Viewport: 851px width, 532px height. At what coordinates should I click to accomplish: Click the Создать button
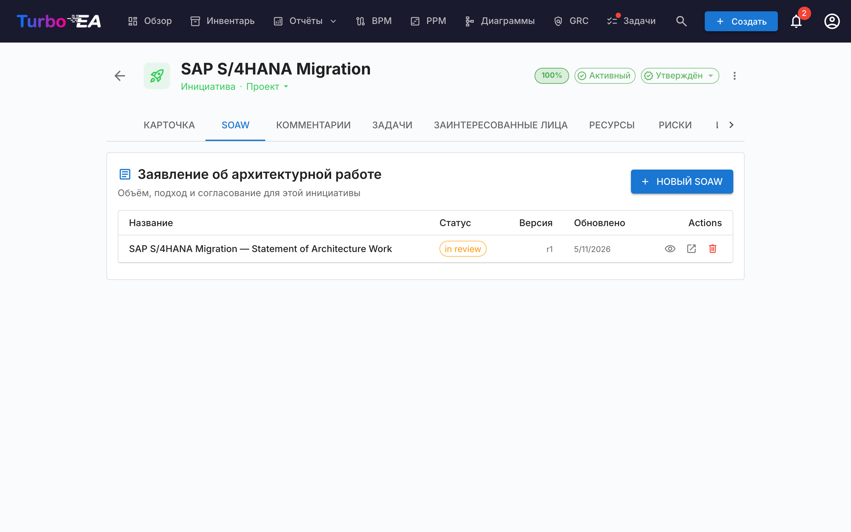point(741,21)
